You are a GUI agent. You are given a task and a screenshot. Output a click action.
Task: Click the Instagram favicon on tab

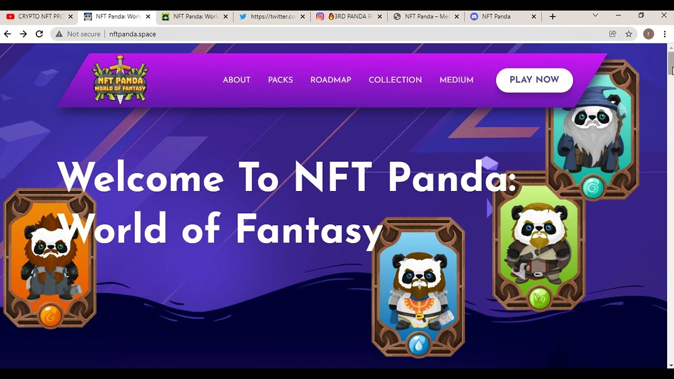pos(320,16)
